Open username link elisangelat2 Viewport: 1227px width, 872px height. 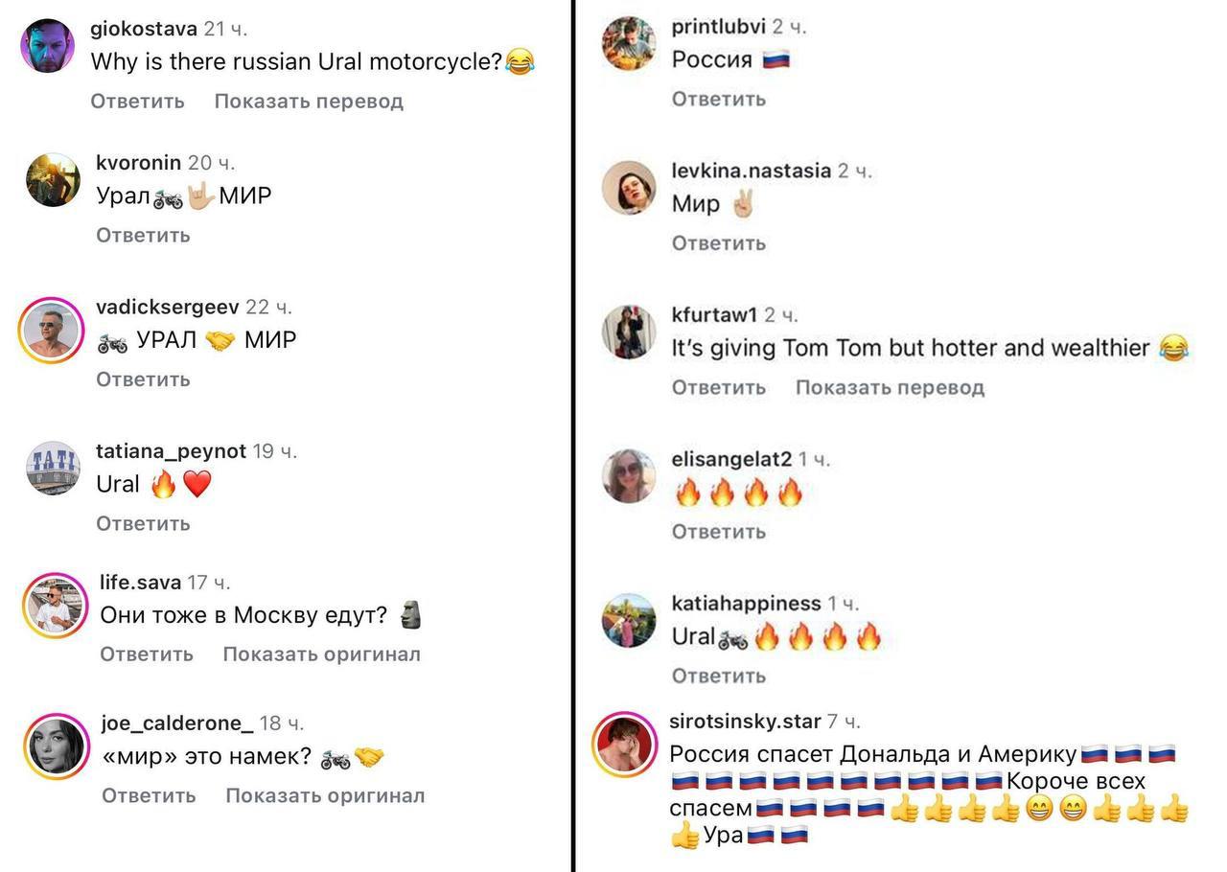[x=731, y=459]
